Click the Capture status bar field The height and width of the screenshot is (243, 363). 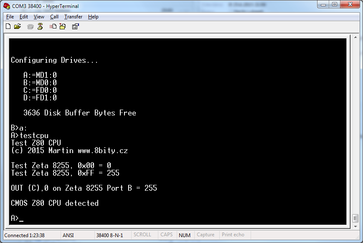(206, 235)
